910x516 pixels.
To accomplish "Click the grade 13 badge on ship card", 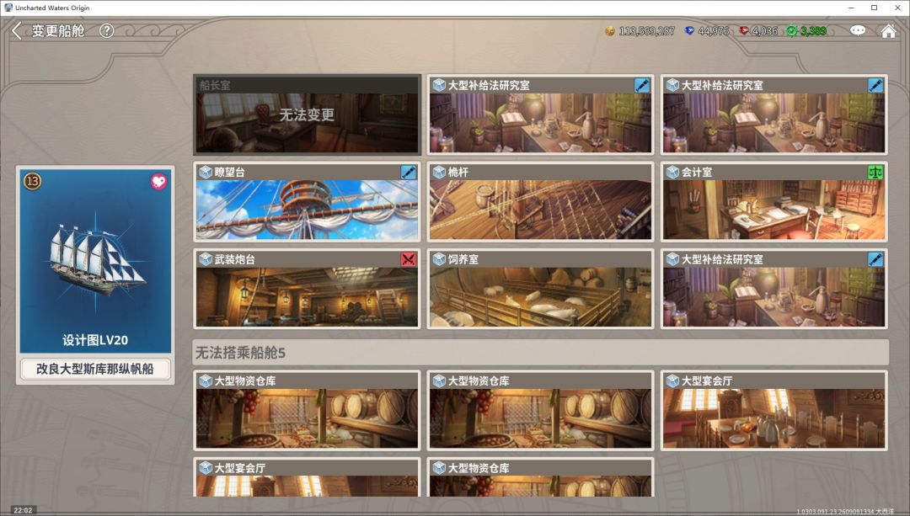I will click(x=33, y=182).
